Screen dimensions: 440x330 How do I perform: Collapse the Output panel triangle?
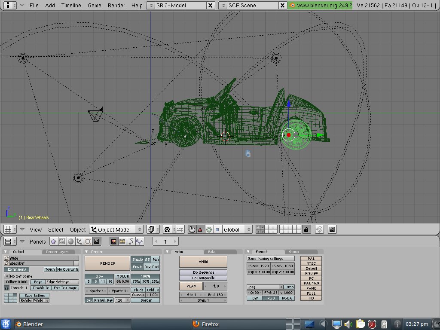pos(6,252)
